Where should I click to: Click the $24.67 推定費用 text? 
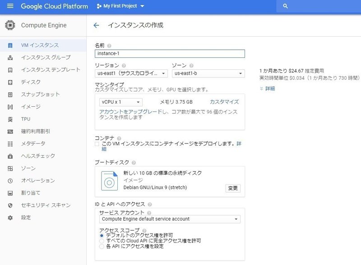tap(306, 71)
